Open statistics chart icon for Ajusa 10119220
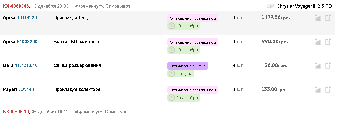Viewport: 339px width, 117px height. (x=318, y=18)
